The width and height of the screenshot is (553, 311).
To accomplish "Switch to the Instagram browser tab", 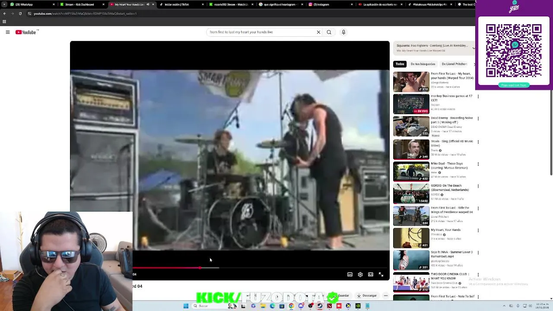I will tap(329, 4).
